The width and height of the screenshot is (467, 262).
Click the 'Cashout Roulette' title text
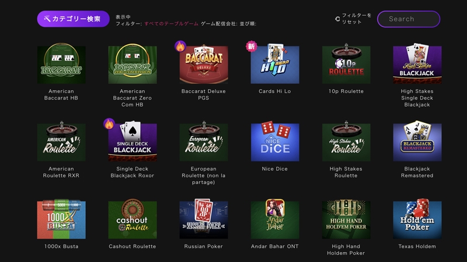click(133, 246)
